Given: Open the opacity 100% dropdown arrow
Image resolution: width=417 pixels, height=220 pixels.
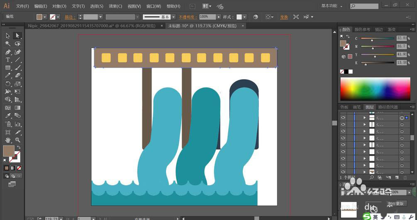Looking at the screenshot, I should click(x=219, y=17).
